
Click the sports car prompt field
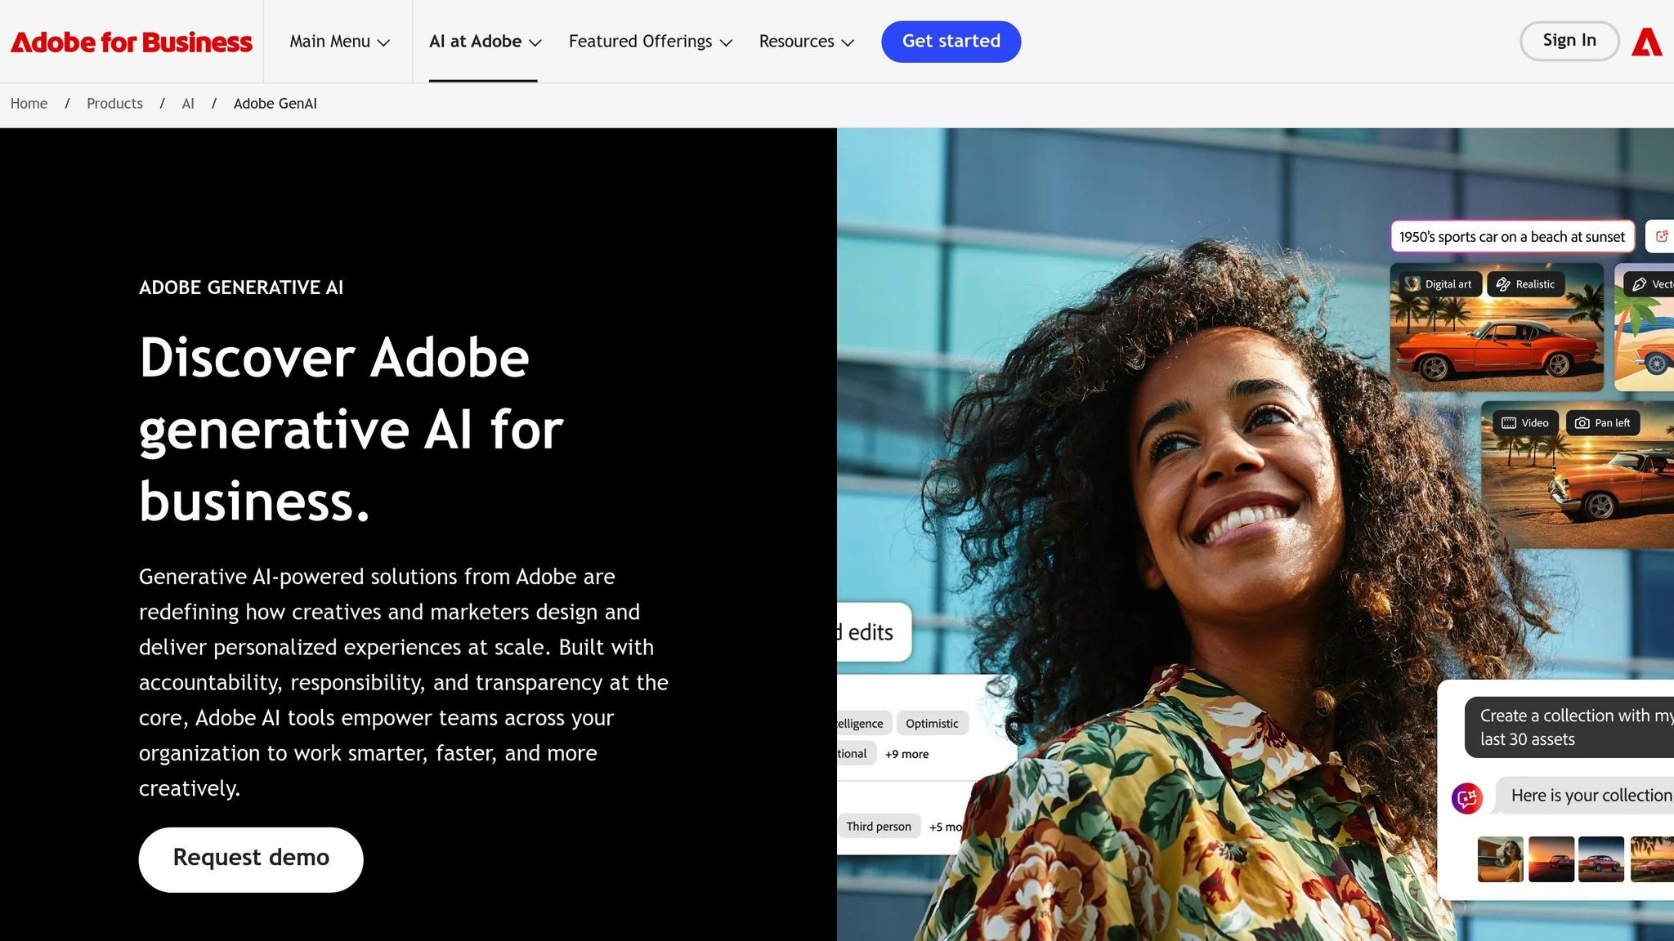click(1512, 237)
